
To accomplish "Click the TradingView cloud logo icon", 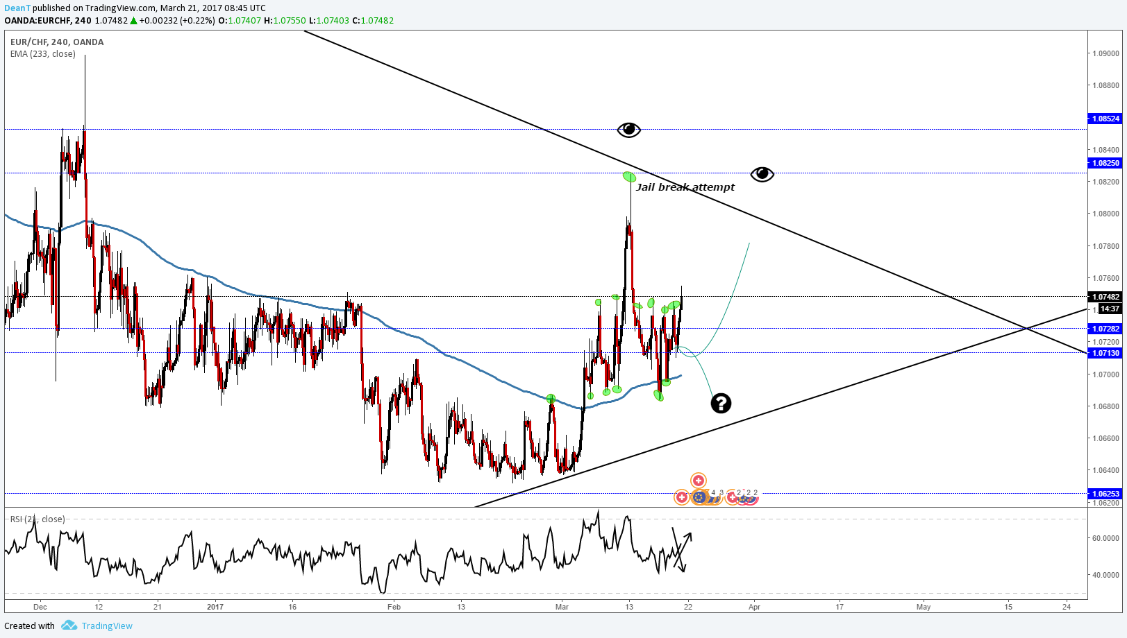I will [x=69, y=626].
